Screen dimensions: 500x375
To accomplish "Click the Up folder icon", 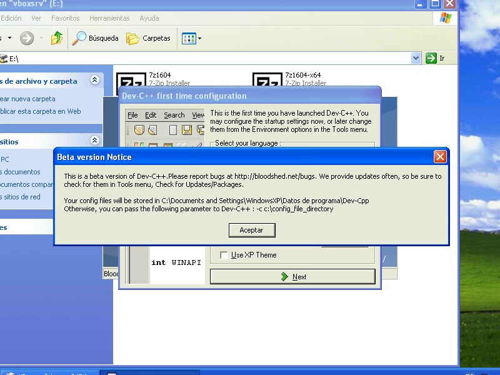I will tap(57, 38).
